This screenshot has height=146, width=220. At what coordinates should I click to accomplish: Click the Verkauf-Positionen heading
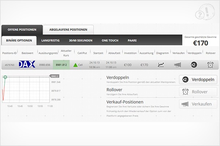tap(125, 102)
